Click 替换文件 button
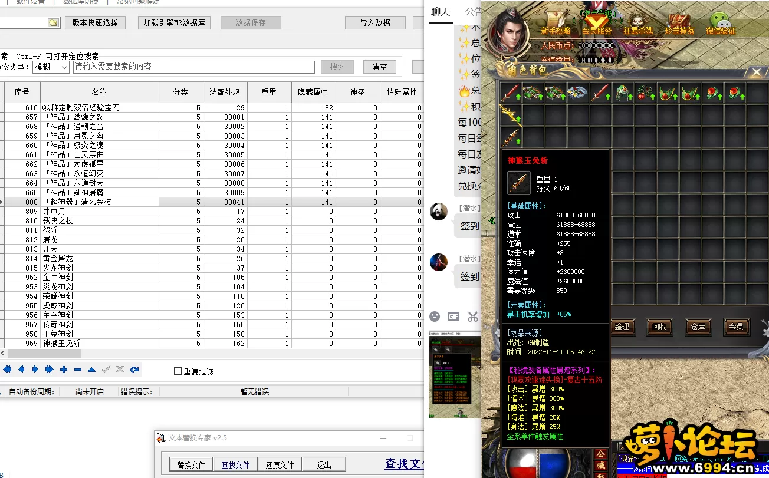The height and width of the screenshot is (478, 769). (191, 465)
